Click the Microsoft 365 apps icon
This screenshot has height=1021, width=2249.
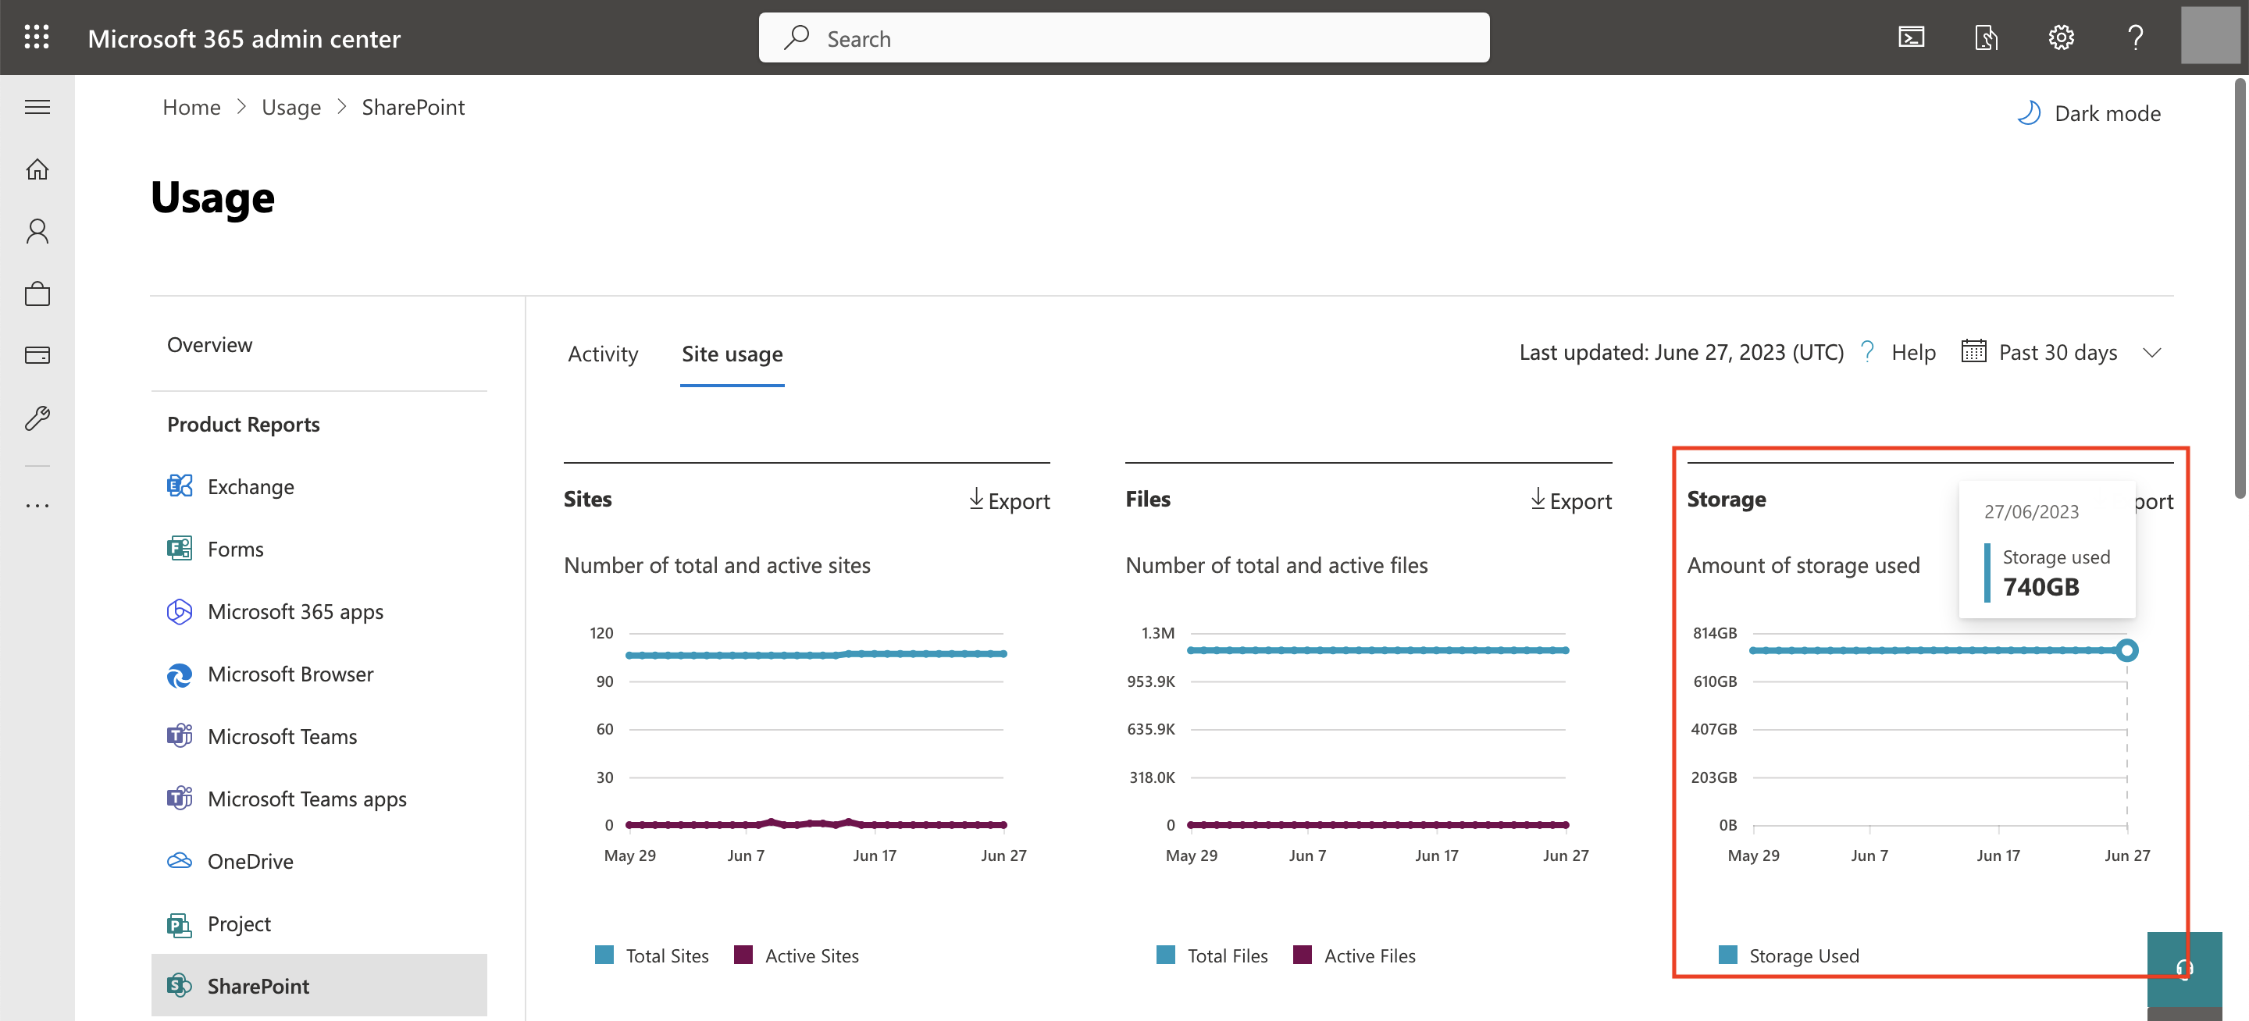click(180, 612)
